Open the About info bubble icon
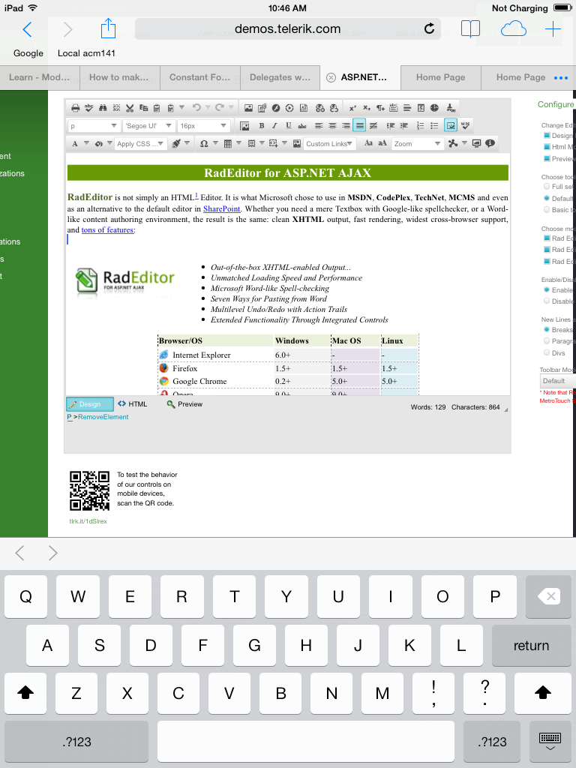Screen dimensions: 576x768 click(x=490, y=143)
